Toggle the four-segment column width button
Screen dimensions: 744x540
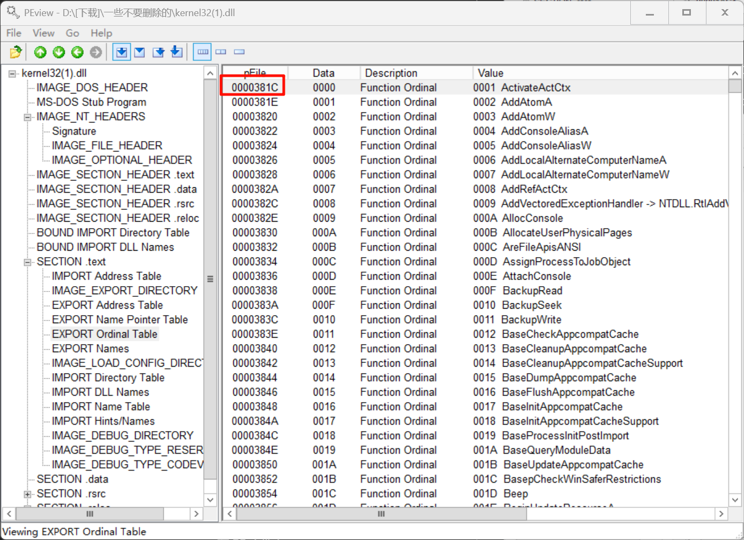(203, 52)
